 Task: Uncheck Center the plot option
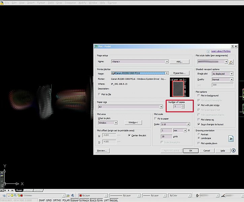point(129,135)
